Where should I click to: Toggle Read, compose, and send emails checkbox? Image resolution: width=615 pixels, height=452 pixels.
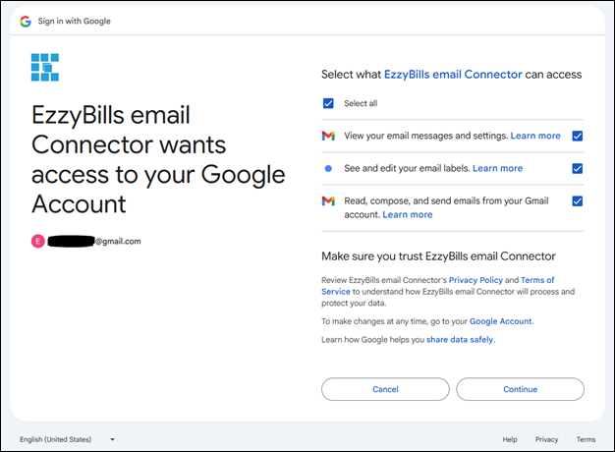[578, 200]
